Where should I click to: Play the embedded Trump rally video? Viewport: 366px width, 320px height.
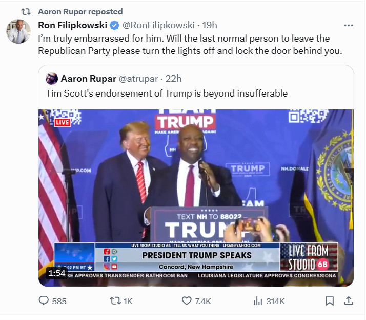coord(196,198)
